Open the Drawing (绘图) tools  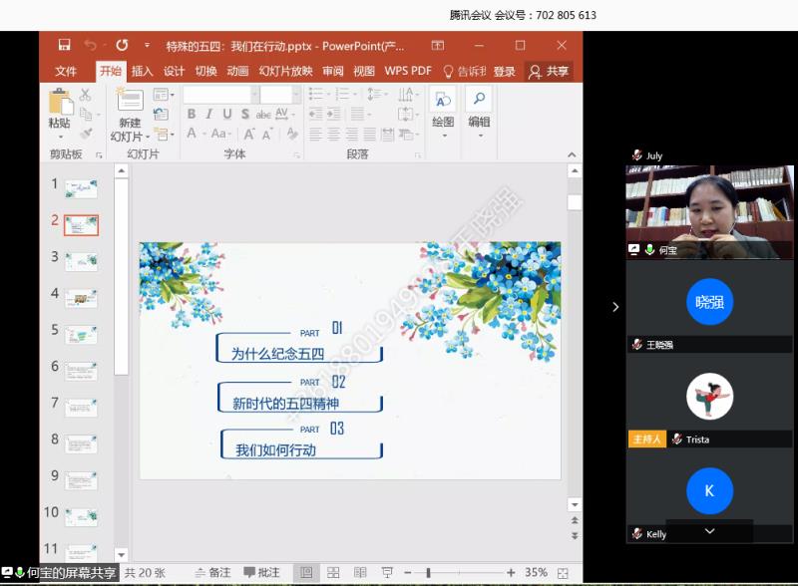pyautogui.click(x=443, y=108)
